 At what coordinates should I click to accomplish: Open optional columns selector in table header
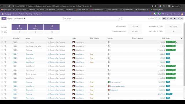[x=182, y=38]
